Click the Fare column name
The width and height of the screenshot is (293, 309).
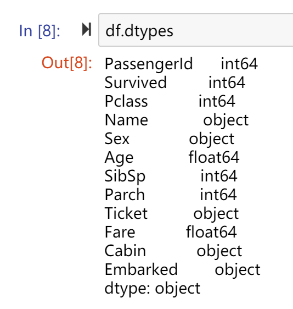point(120,233)
